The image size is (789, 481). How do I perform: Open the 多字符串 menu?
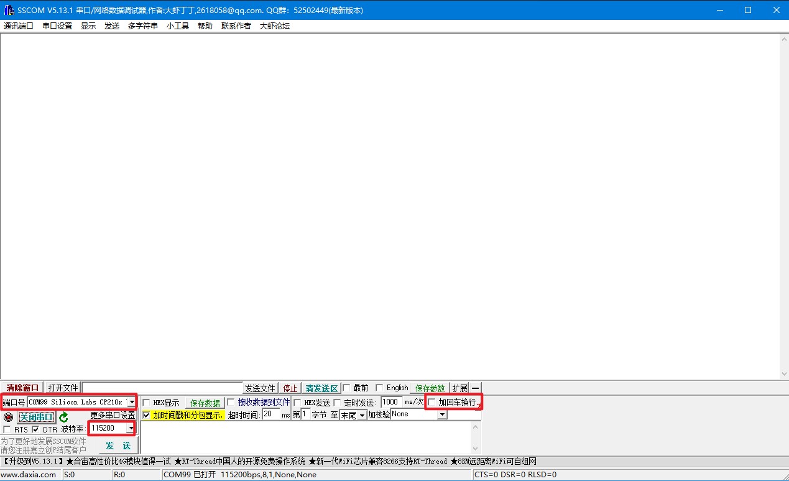pos(142,26)
